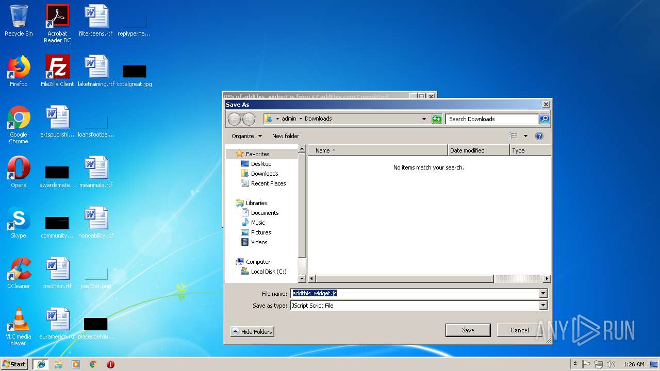
Task: Launch Skype from the desktop
Action: tap(19, 223)
